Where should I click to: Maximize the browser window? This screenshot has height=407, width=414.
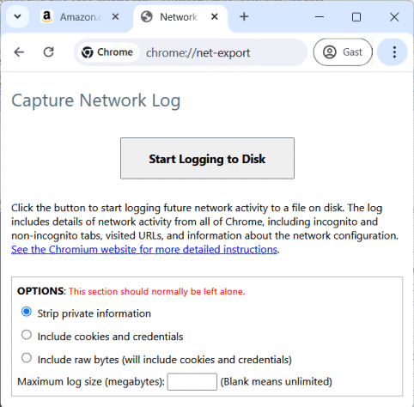(356, 17)
